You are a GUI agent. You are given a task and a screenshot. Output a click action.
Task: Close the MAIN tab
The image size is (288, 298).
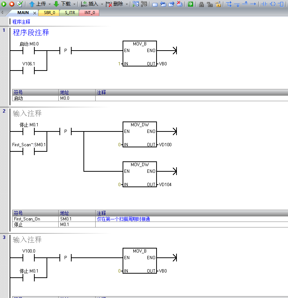point(35,13)
